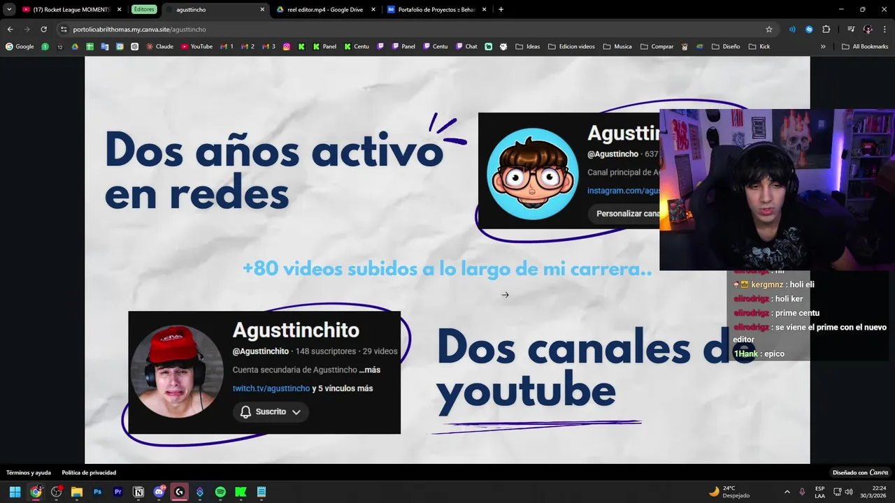The image size is (895, 503).
Task: Open the Google Translate bookmark icon
Action: click(x=105, y=47)
